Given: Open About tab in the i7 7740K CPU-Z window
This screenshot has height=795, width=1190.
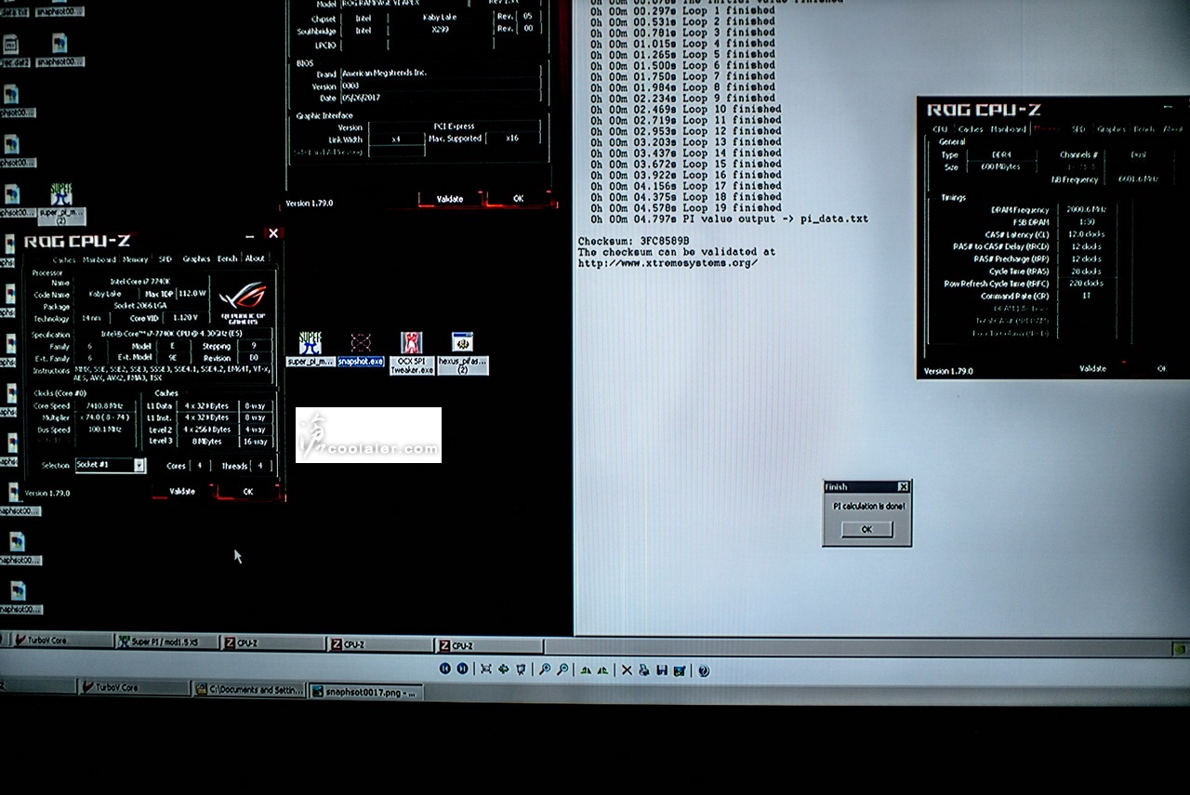Looking at the screenshot, I should point(255,258).
